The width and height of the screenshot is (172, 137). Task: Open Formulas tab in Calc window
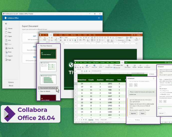click(x=102, y=63)
